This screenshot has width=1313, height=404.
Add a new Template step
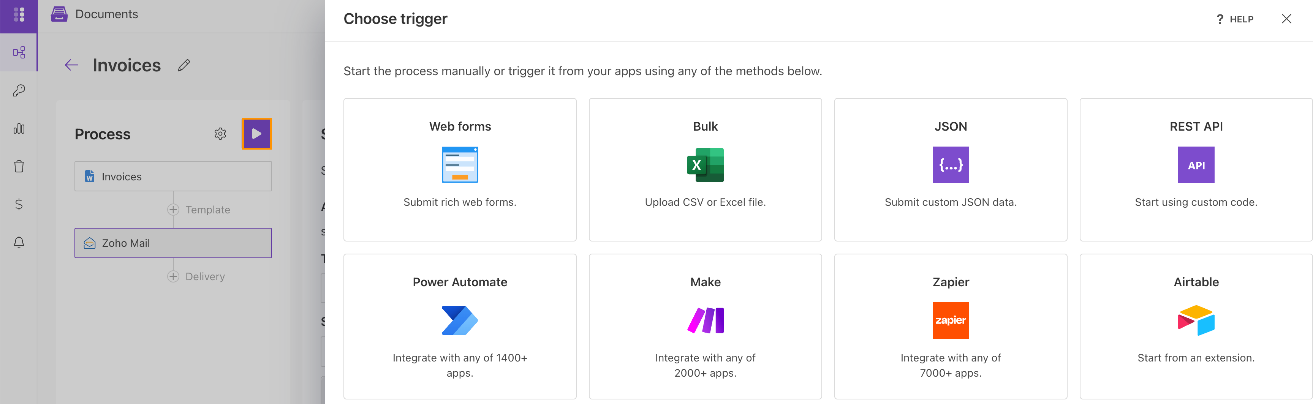point(173,209)
